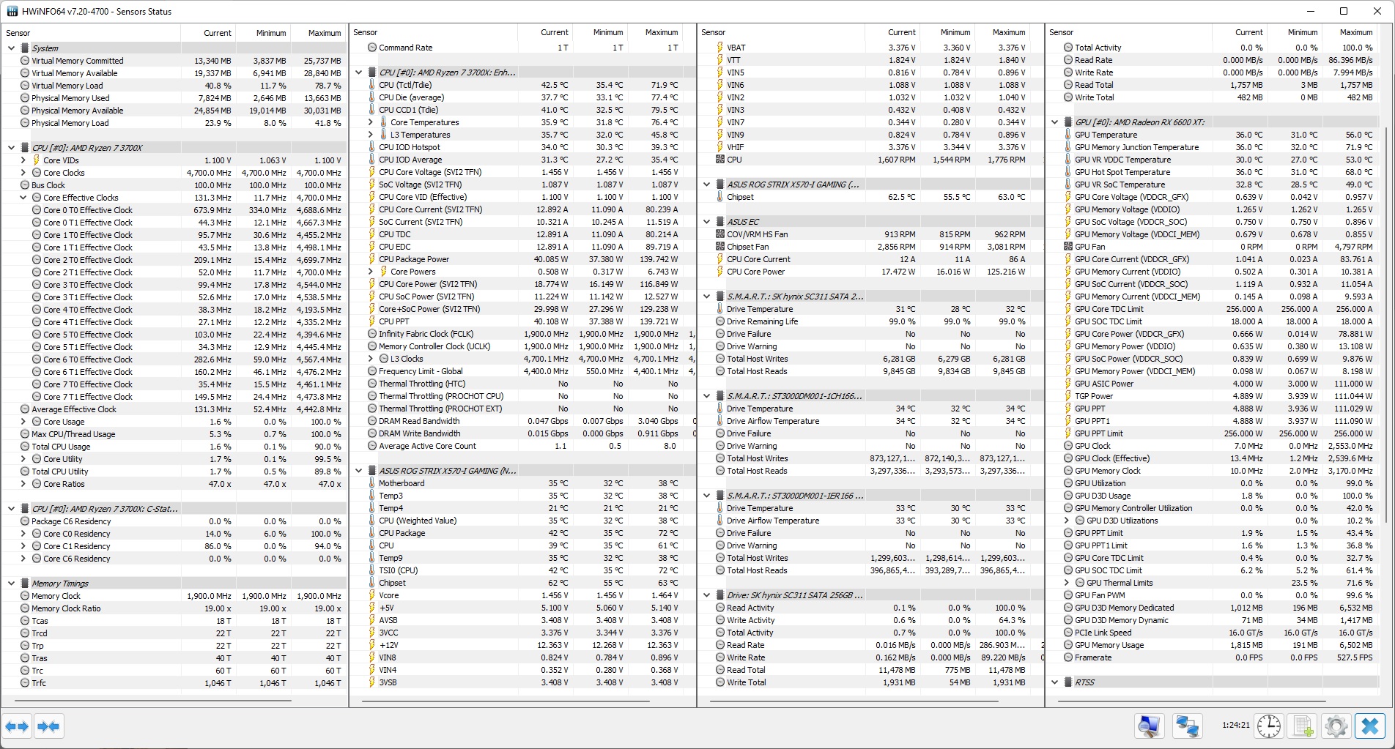
Task: Click the circle icon beside Framerate
Action: pyautogui.click(x=1068, y=657)
